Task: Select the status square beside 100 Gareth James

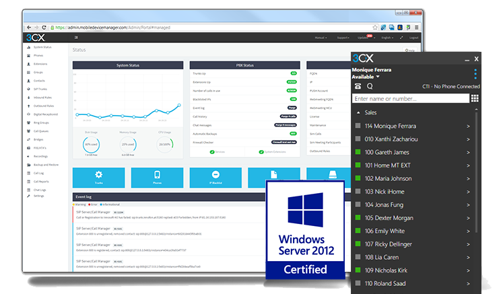Action: pos(358,152)
